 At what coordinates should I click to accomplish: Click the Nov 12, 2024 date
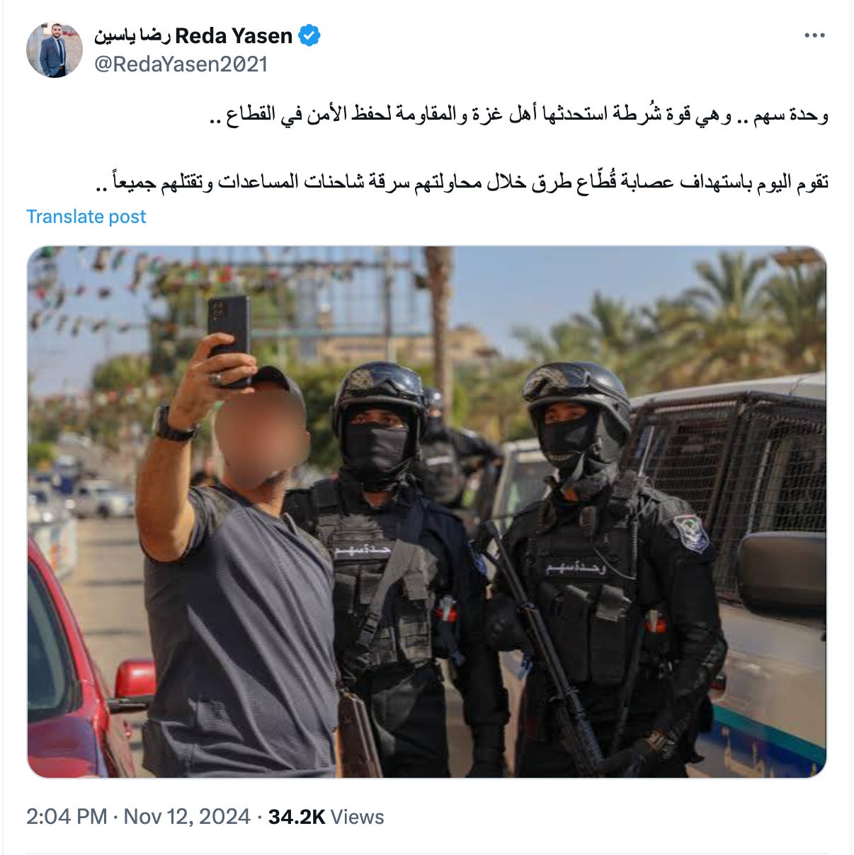[187, 817]
